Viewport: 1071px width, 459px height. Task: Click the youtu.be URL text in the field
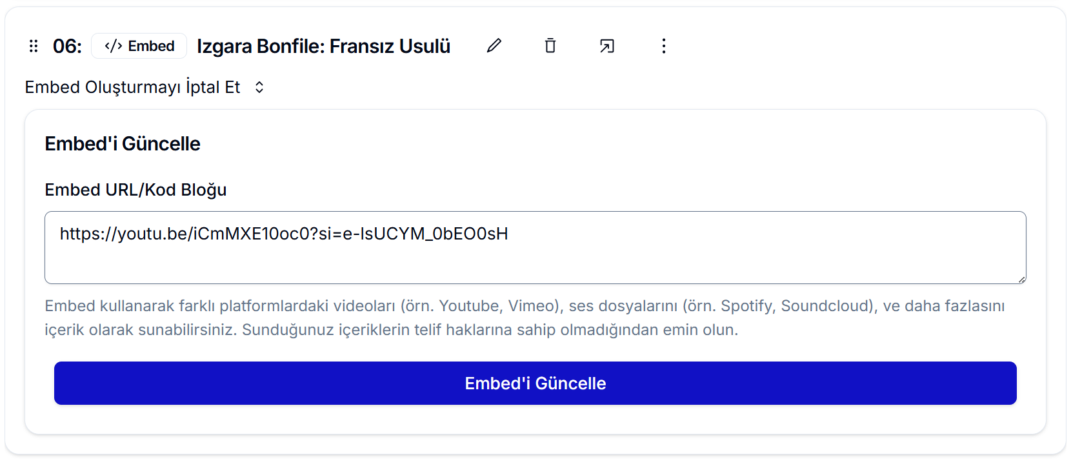284,234
